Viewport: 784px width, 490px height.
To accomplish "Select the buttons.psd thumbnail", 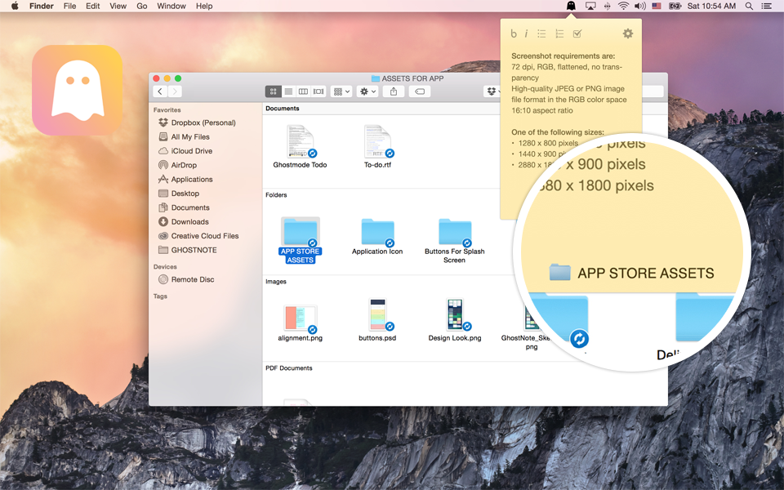I will pos(377,315).
